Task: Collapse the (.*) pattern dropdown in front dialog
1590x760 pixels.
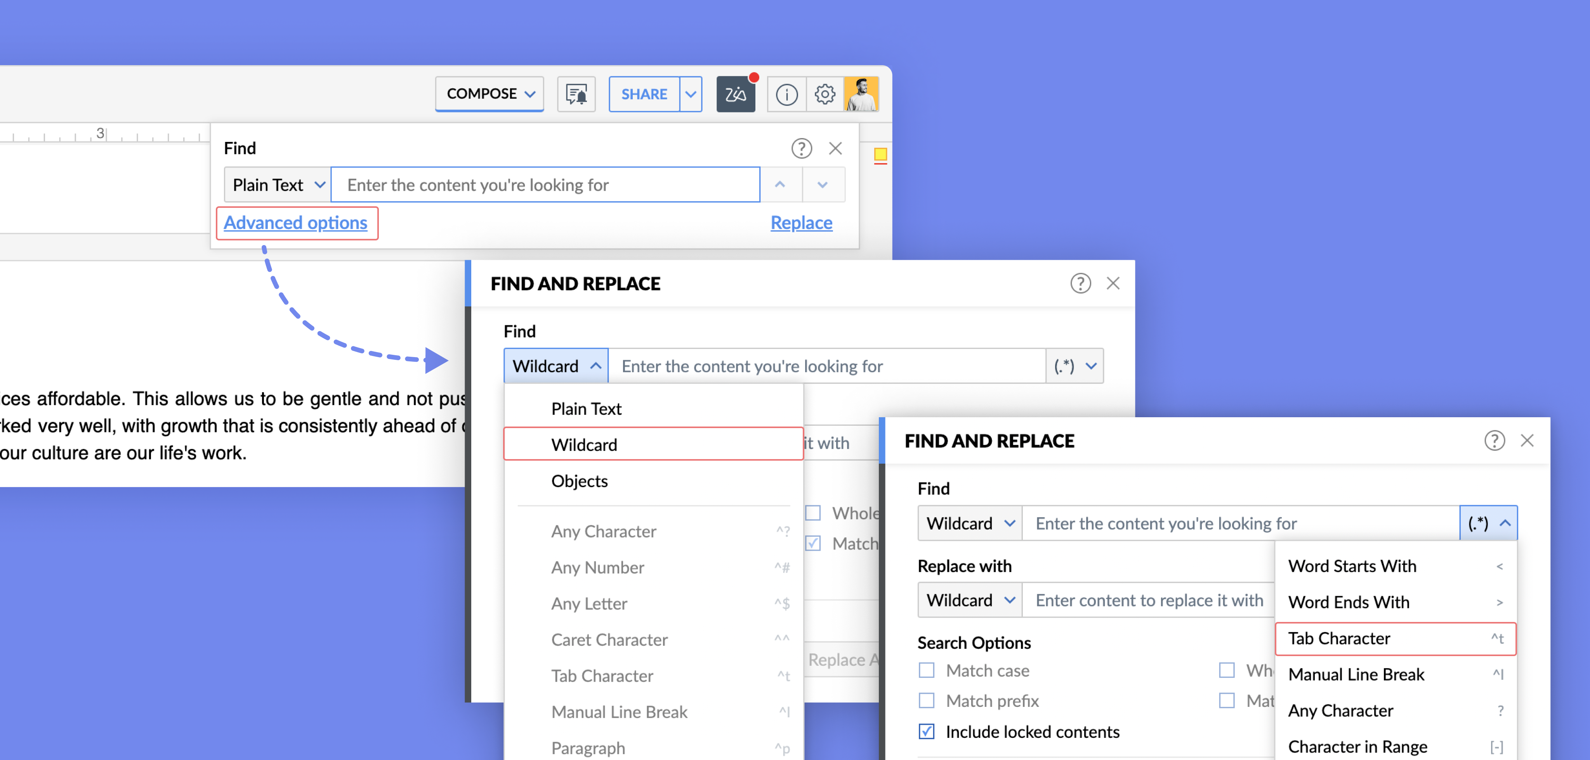Action: click(x=1488, y=523)
